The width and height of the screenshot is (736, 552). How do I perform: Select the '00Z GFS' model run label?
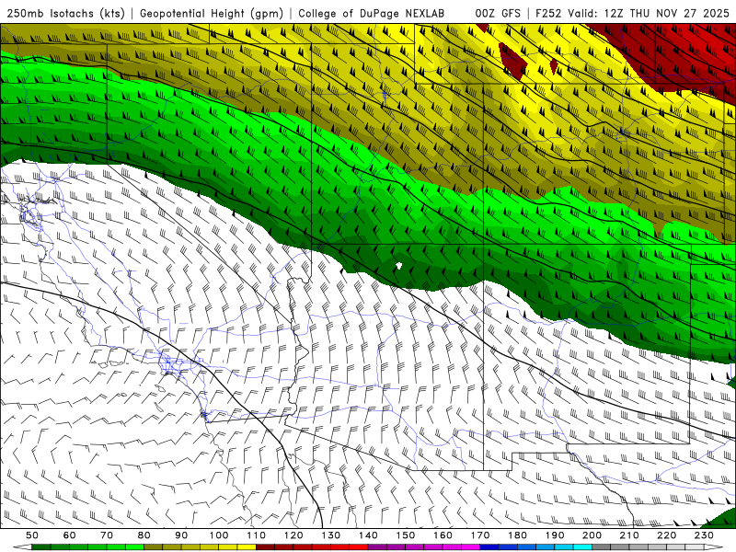pos(498,13)
